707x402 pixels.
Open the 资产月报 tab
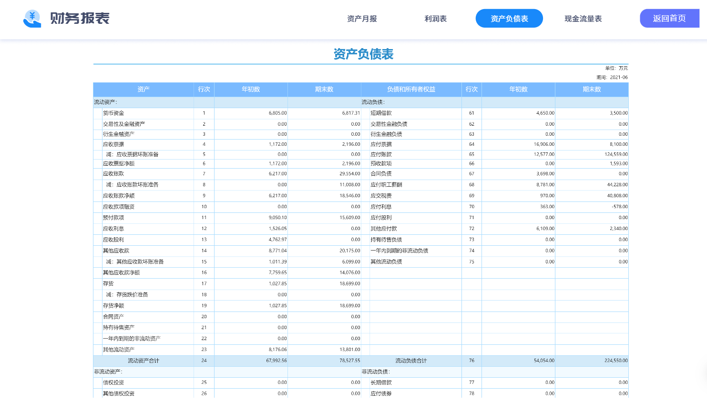[362, 19]
